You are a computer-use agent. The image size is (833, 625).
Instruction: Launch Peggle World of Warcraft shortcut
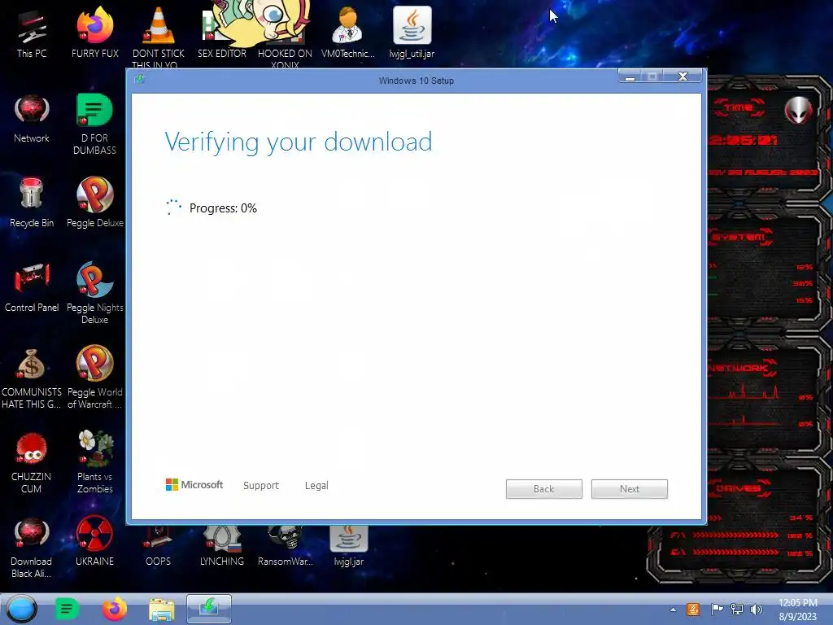[x=94, y=378]
